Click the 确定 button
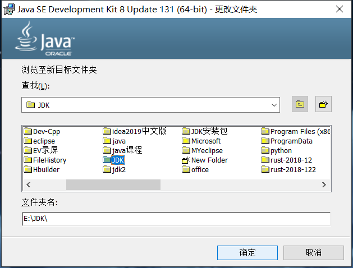The image size is (353, 268). click(247, 253)
